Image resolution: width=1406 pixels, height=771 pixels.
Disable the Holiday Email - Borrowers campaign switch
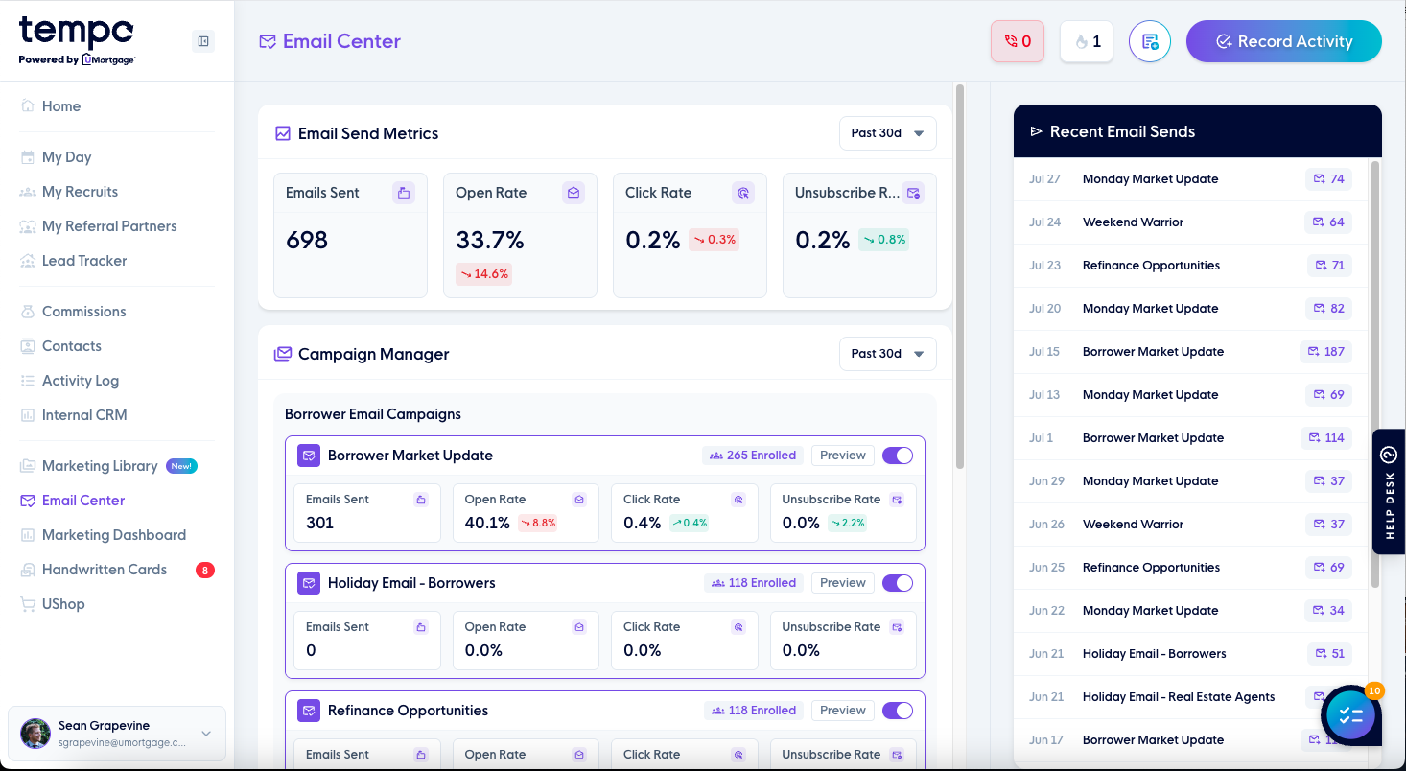(x=898, y=583)
